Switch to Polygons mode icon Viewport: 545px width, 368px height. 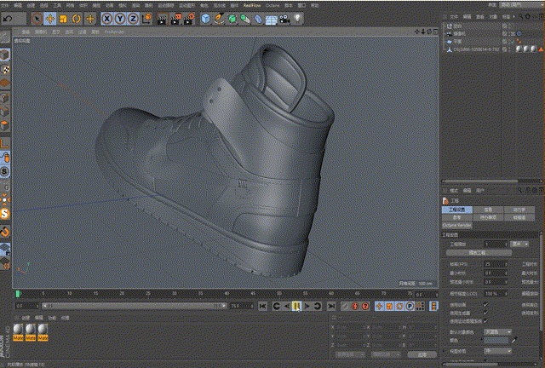pyautogui.click(x=4, y=125)
